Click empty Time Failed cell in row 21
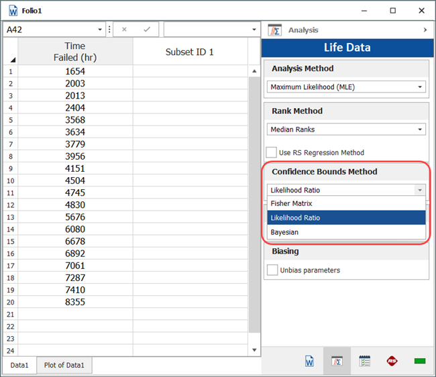This screenshot has height=377, width=436. tap(75, 315)
